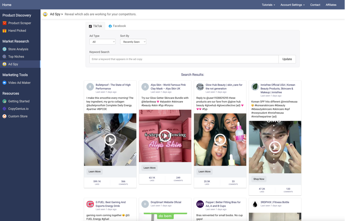
Task: Click the Top Niches icon
Action: coord(5,56)
